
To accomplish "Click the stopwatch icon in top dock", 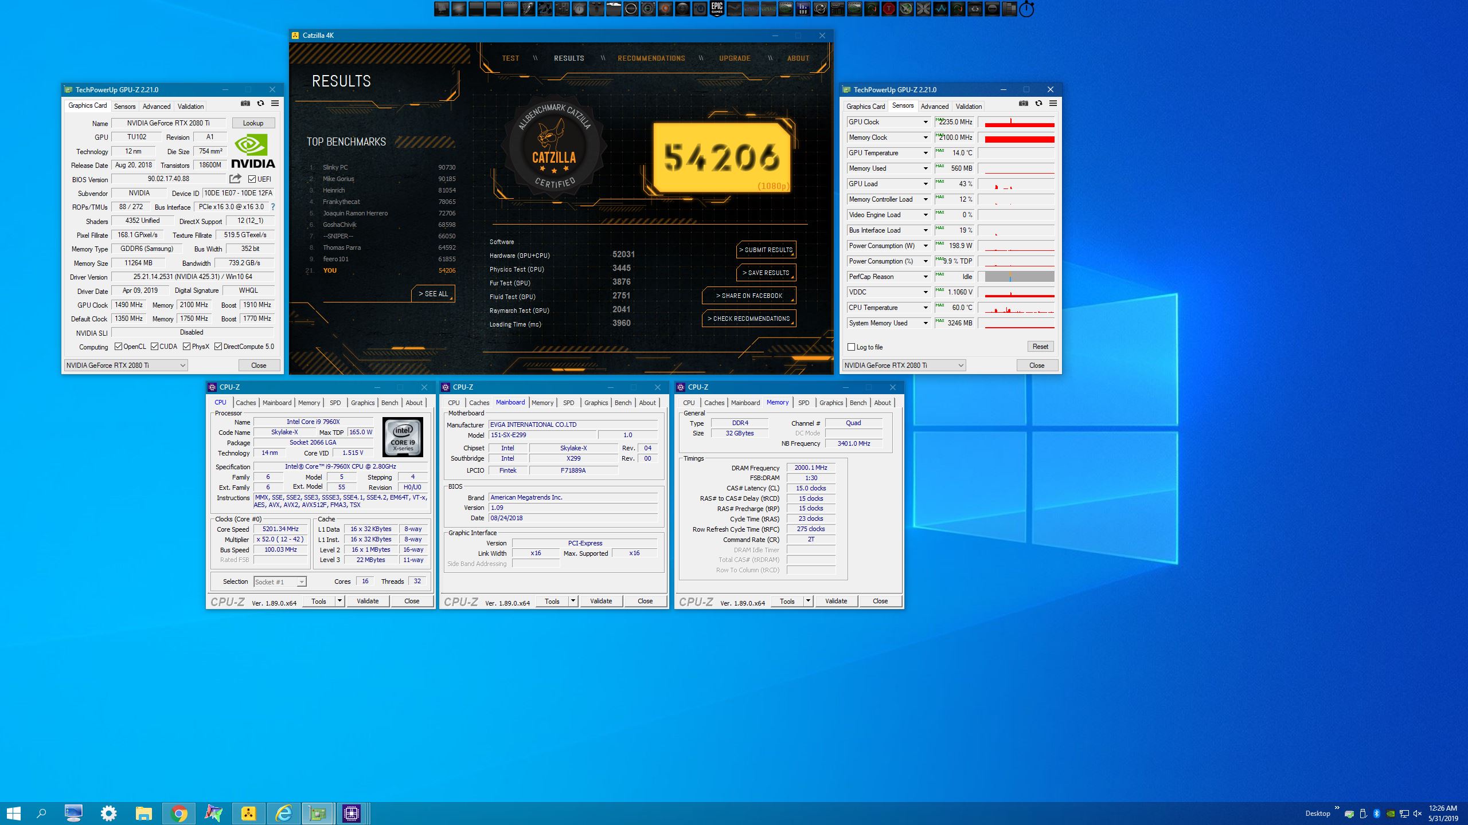I will [1026, 9].
